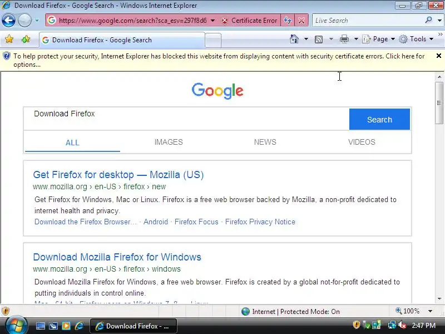Expand the Feeds dropdown arrow
The image size is (445, 334).
click(331, 39)
